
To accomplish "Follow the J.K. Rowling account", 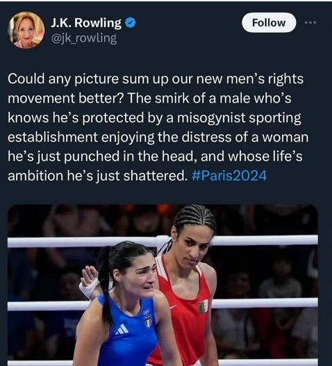I will click(269, 23).
